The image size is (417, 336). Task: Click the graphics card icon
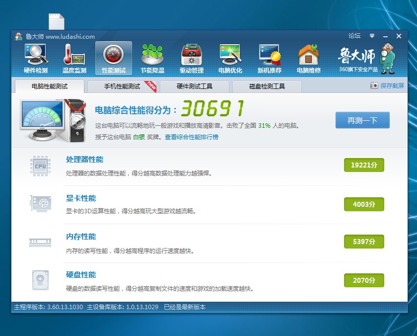coord(40,204)
